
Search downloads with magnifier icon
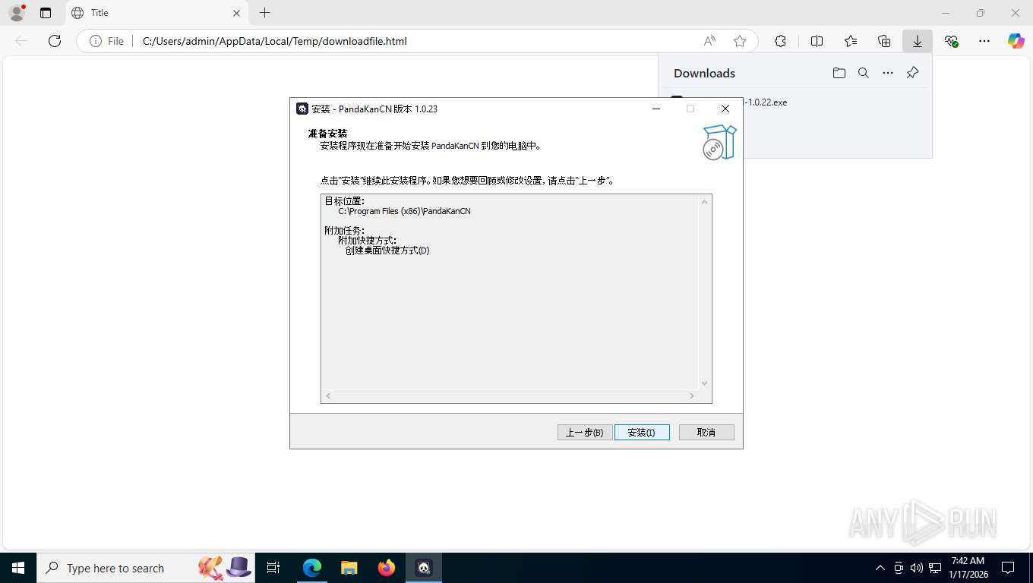863,73
